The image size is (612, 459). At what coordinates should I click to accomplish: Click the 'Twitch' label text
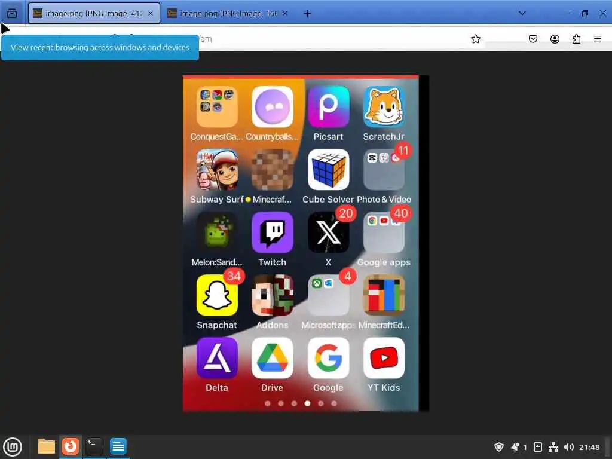[x=273, y=262]
